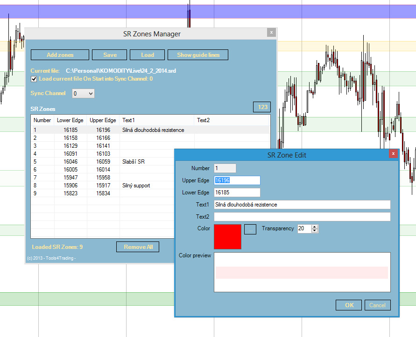Select zone row 4 with lower edge 16091
The width and height of the screenshot is (416, 337).
[x=103, y=154]
